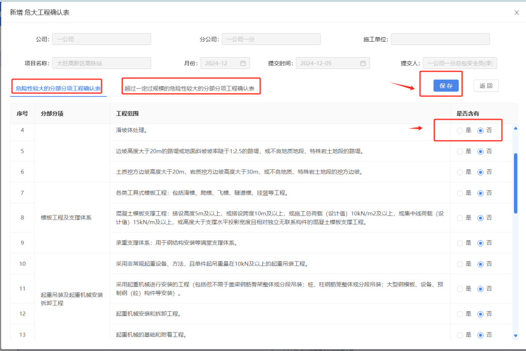Close the 新增 危大工程确认表 dialog

[516, 13]
